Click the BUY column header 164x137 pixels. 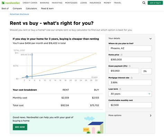(97, 90)
